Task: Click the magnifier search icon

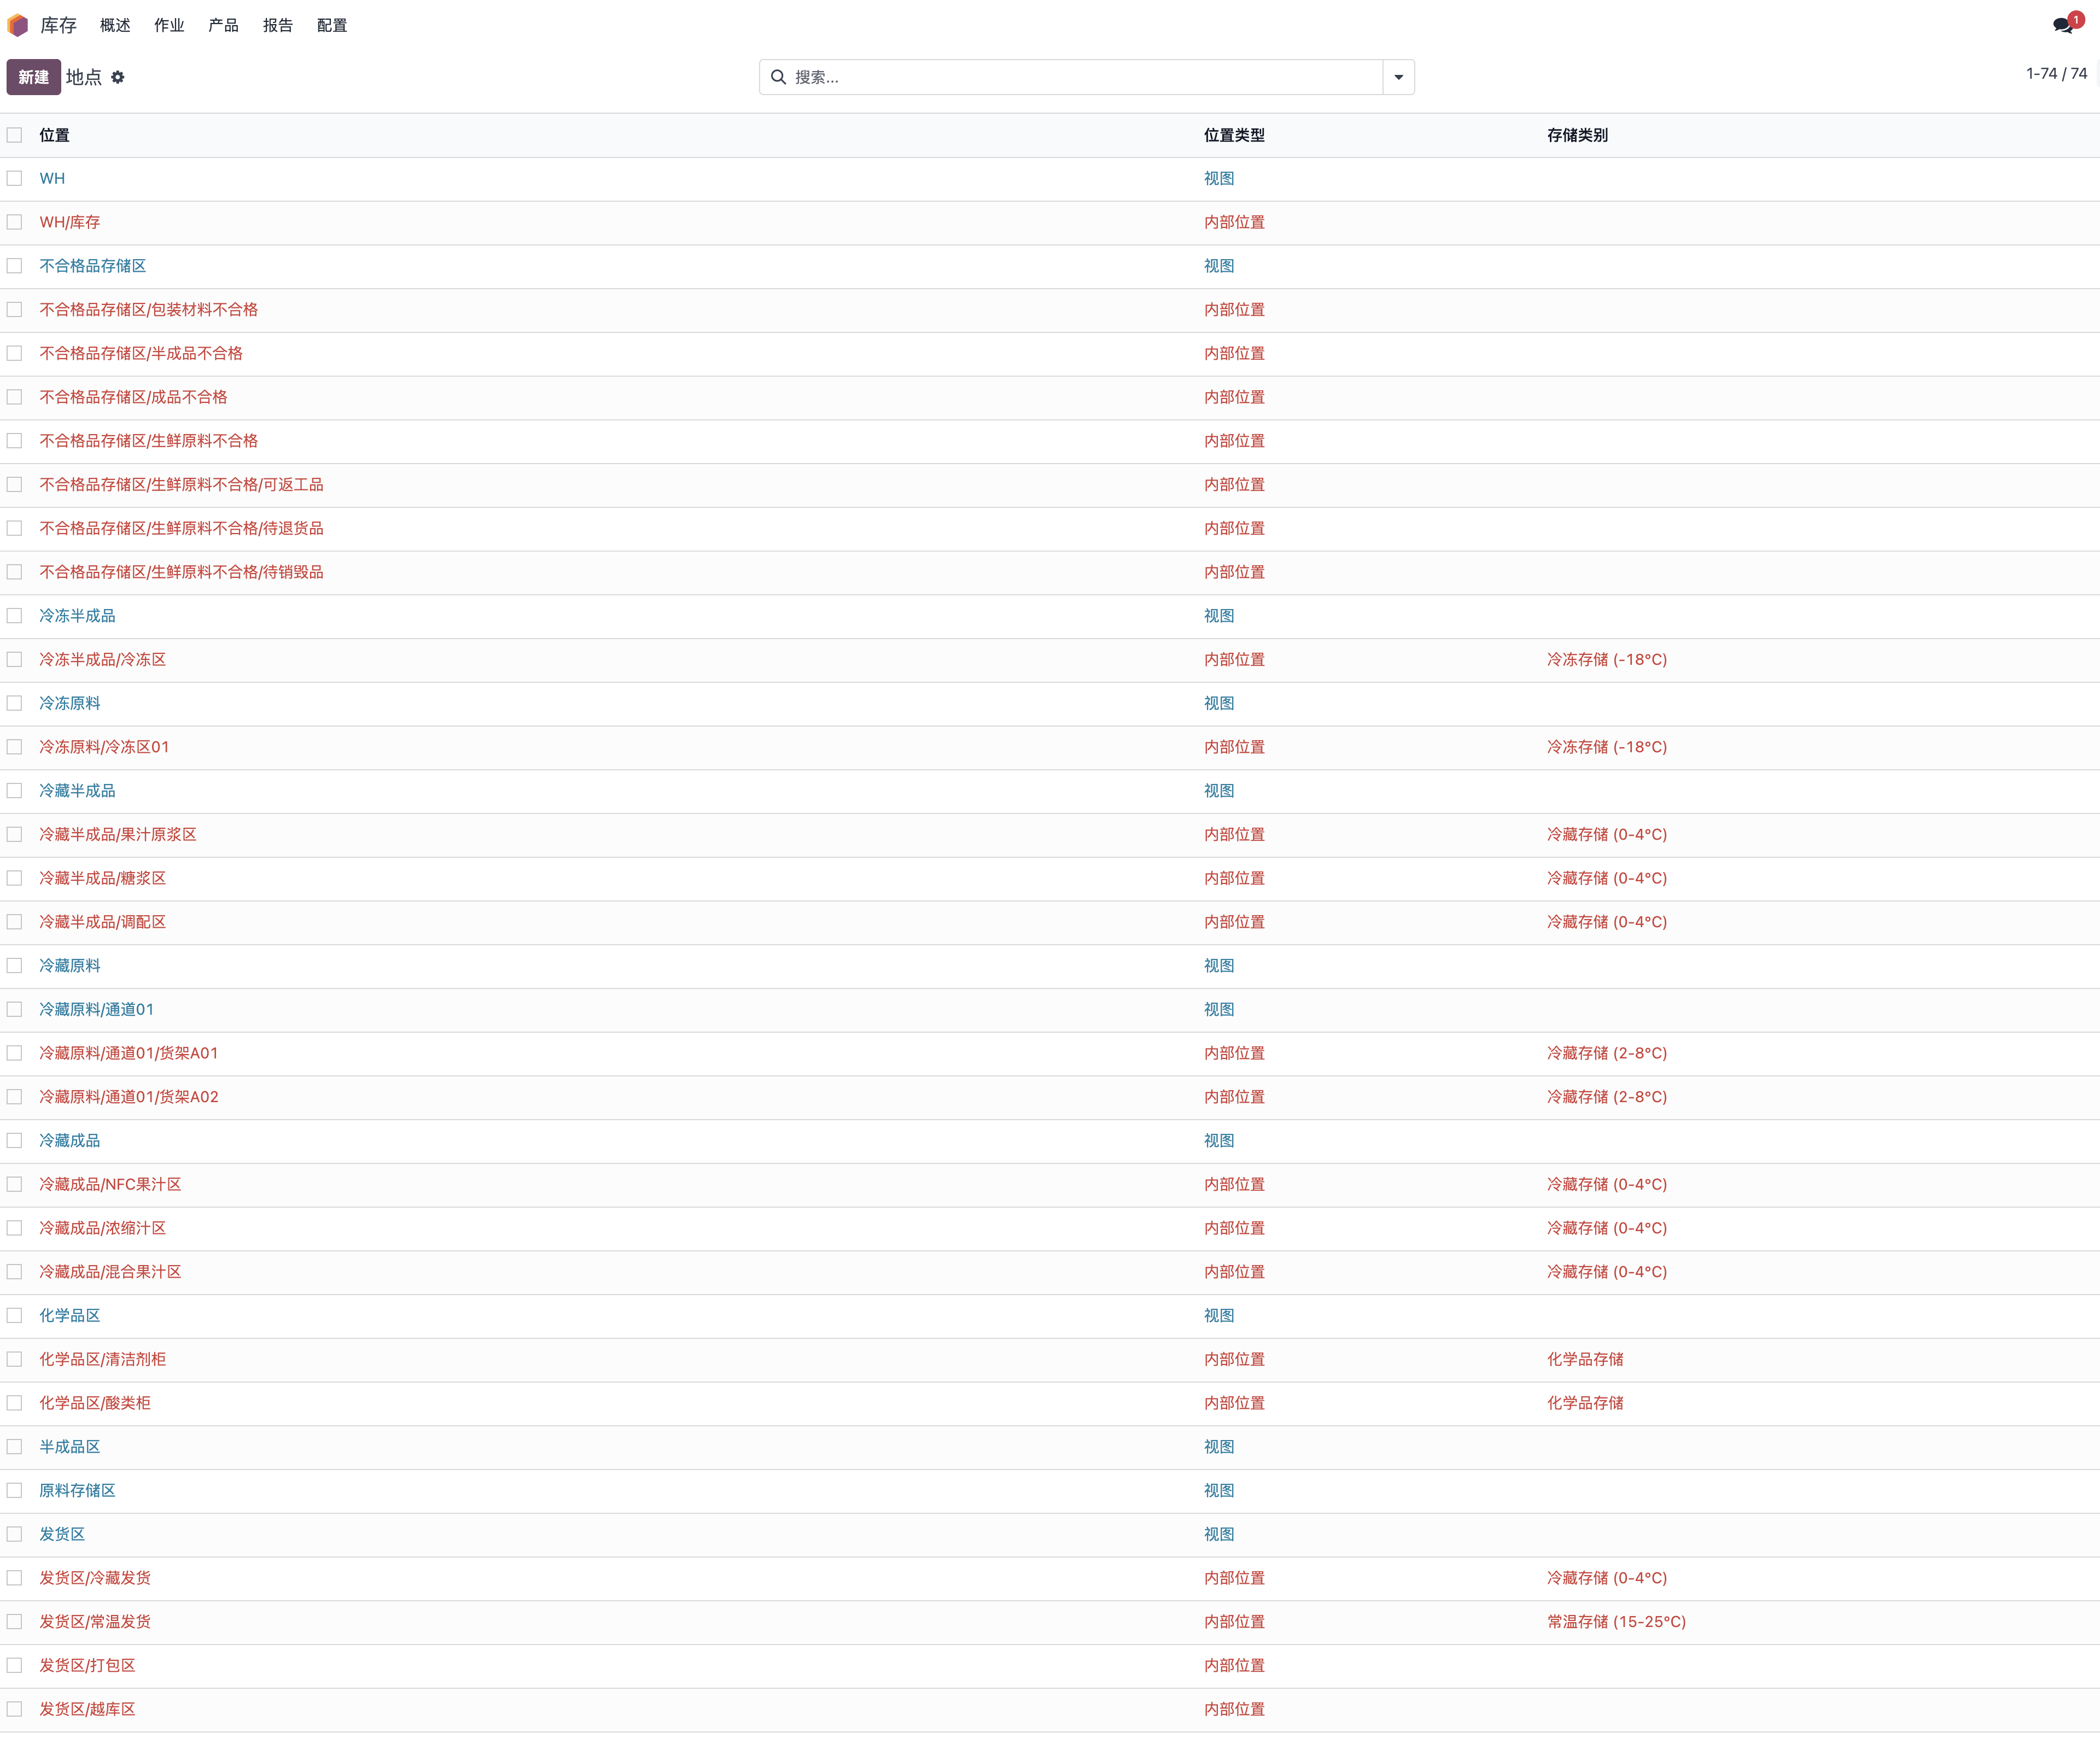Action: (x=778, y=77)
